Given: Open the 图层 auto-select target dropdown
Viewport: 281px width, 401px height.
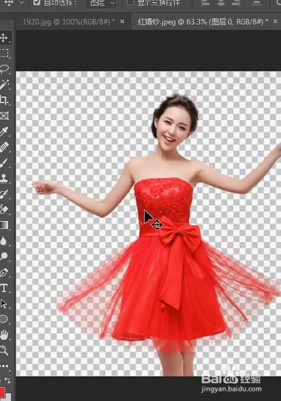Looking at the screenshot, I should click(101, 3).
